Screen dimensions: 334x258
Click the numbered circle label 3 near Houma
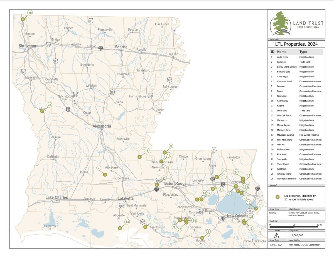[208, 231]
